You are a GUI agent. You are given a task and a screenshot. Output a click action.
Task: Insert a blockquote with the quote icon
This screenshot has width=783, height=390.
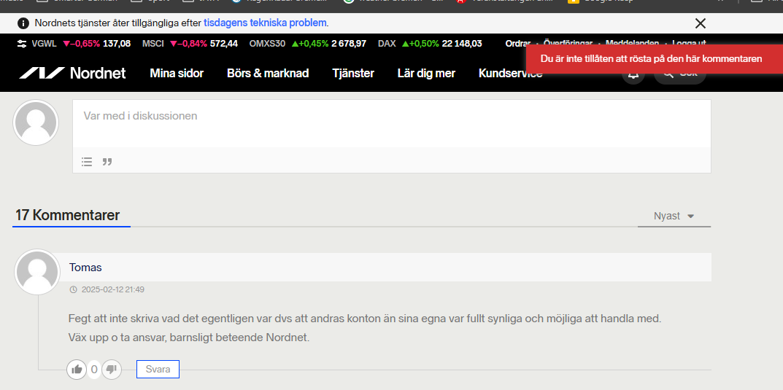pos(107,162)
